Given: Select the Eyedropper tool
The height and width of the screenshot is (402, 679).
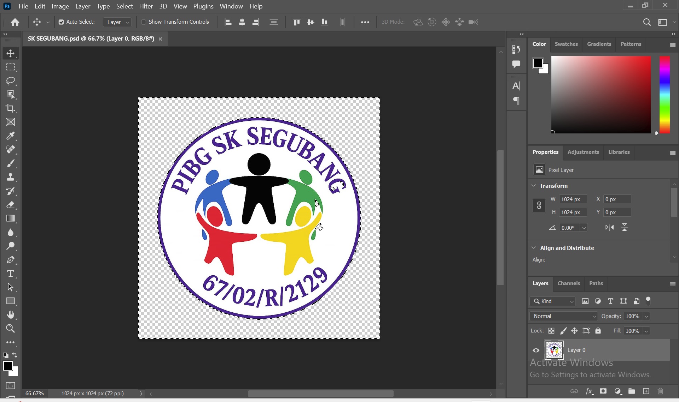Looking at the screenshot, I should point(11,136).
